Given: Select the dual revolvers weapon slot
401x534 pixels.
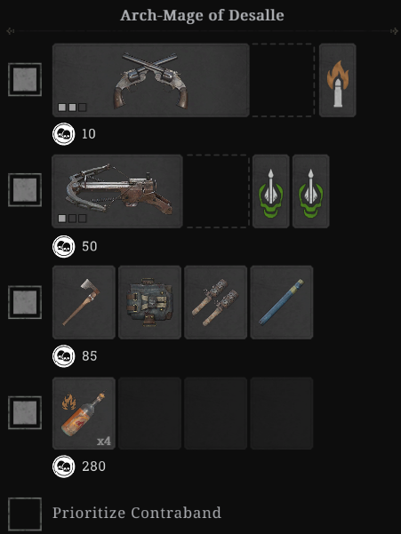Looking at the screenshot, I should point(151,80).
